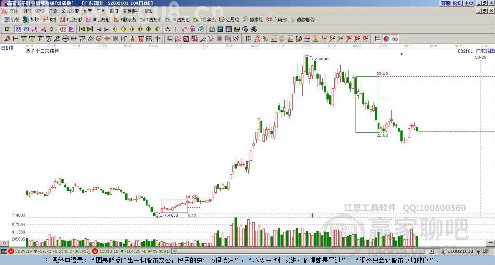Open the 江恩轮 tool

[x=229, y=19]
